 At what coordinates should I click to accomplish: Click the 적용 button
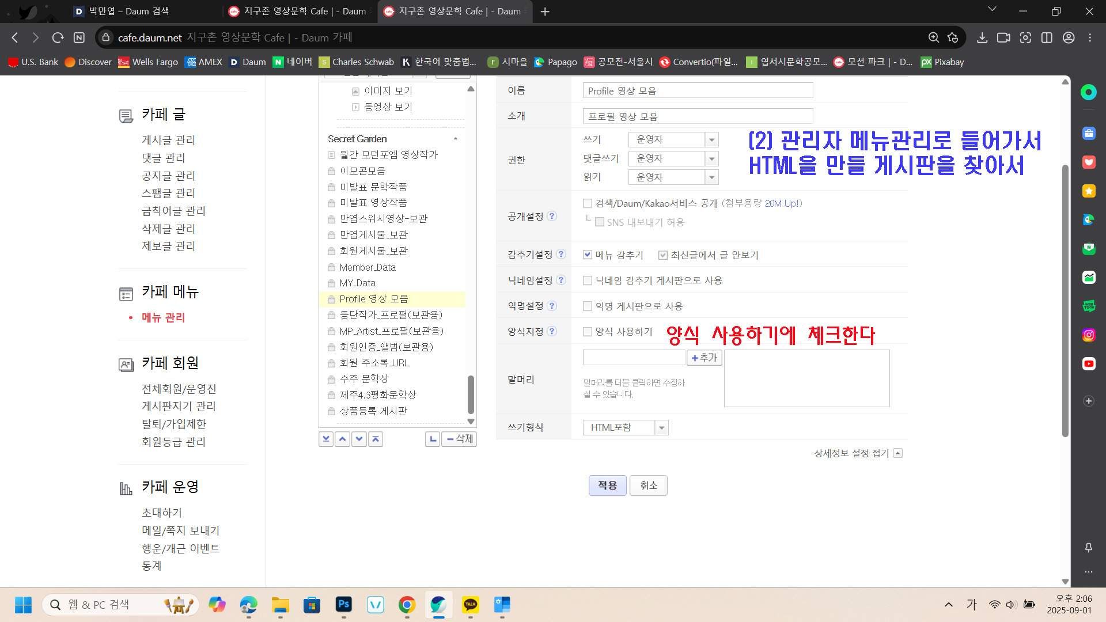[607, 486]
